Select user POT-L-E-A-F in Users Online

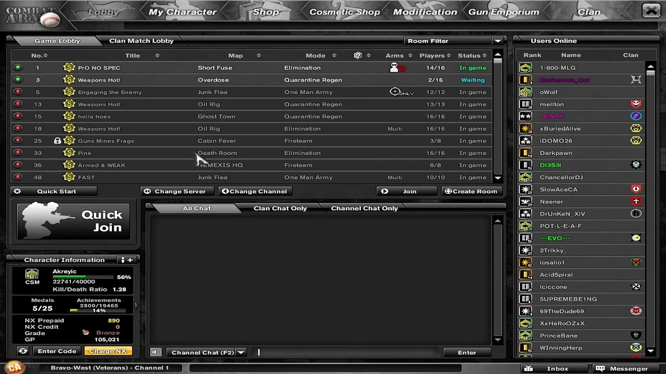(x=582, y=226)
